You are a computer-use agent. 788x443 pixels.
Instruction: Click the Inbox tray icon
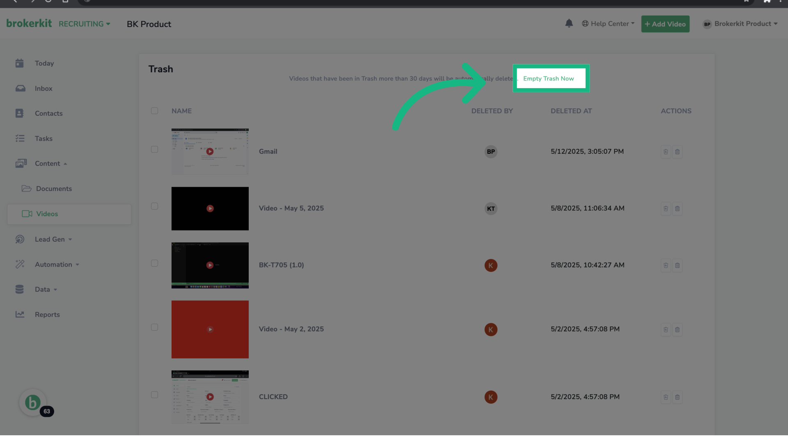tap(20, 89)
